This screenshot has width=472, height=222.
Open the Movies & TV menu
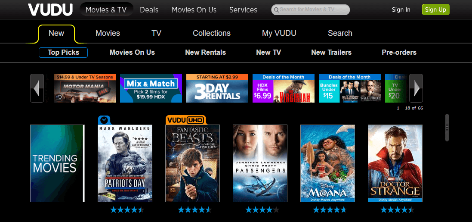(x=106, y=9)
